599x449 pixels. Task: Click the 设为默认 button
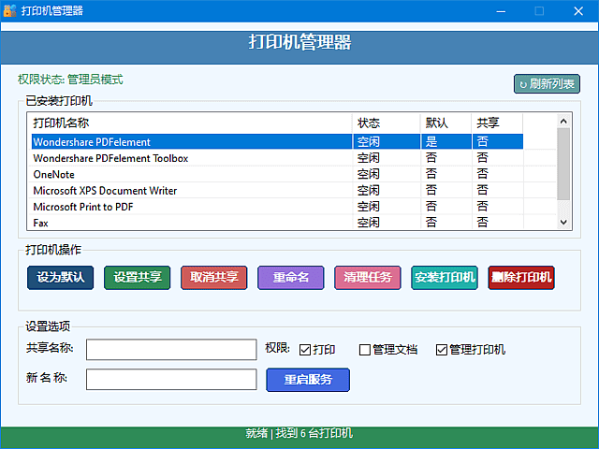(61, 278)
